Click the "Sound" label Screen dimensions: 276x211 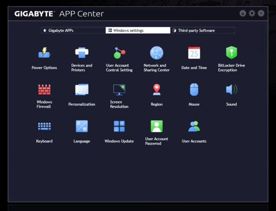click(x=231, y=105)
